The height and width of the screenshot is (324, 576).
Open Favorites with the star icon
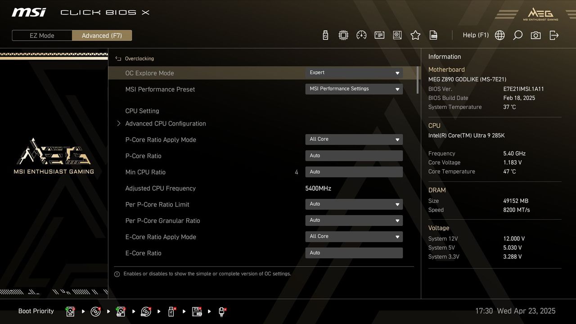[x=415, y=35]
